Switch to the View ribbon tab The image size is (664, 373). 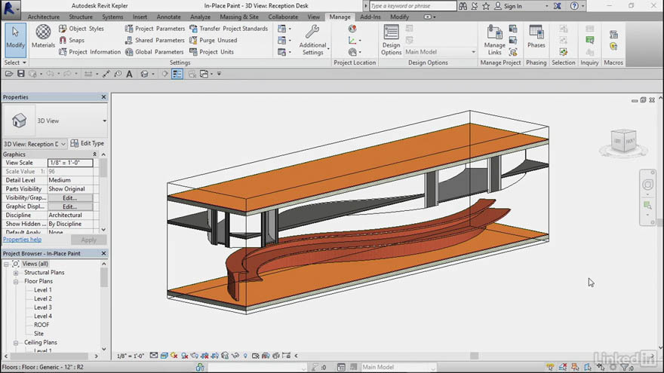(313, 17)
